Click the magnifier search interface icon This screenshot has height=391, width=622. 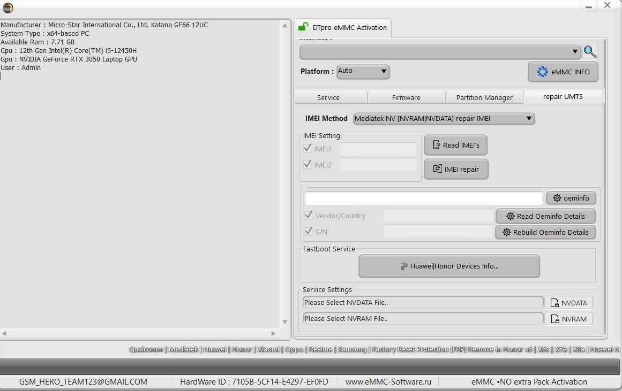pos(590,52)
